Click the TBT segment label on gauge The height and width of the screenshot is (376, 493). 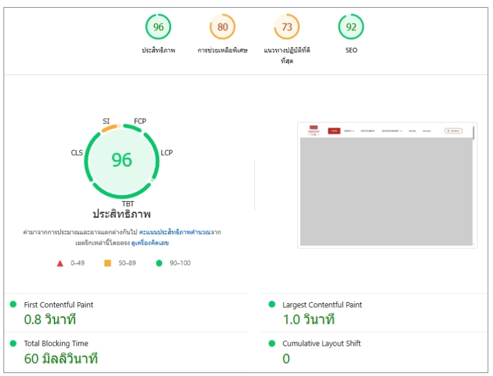128,204
